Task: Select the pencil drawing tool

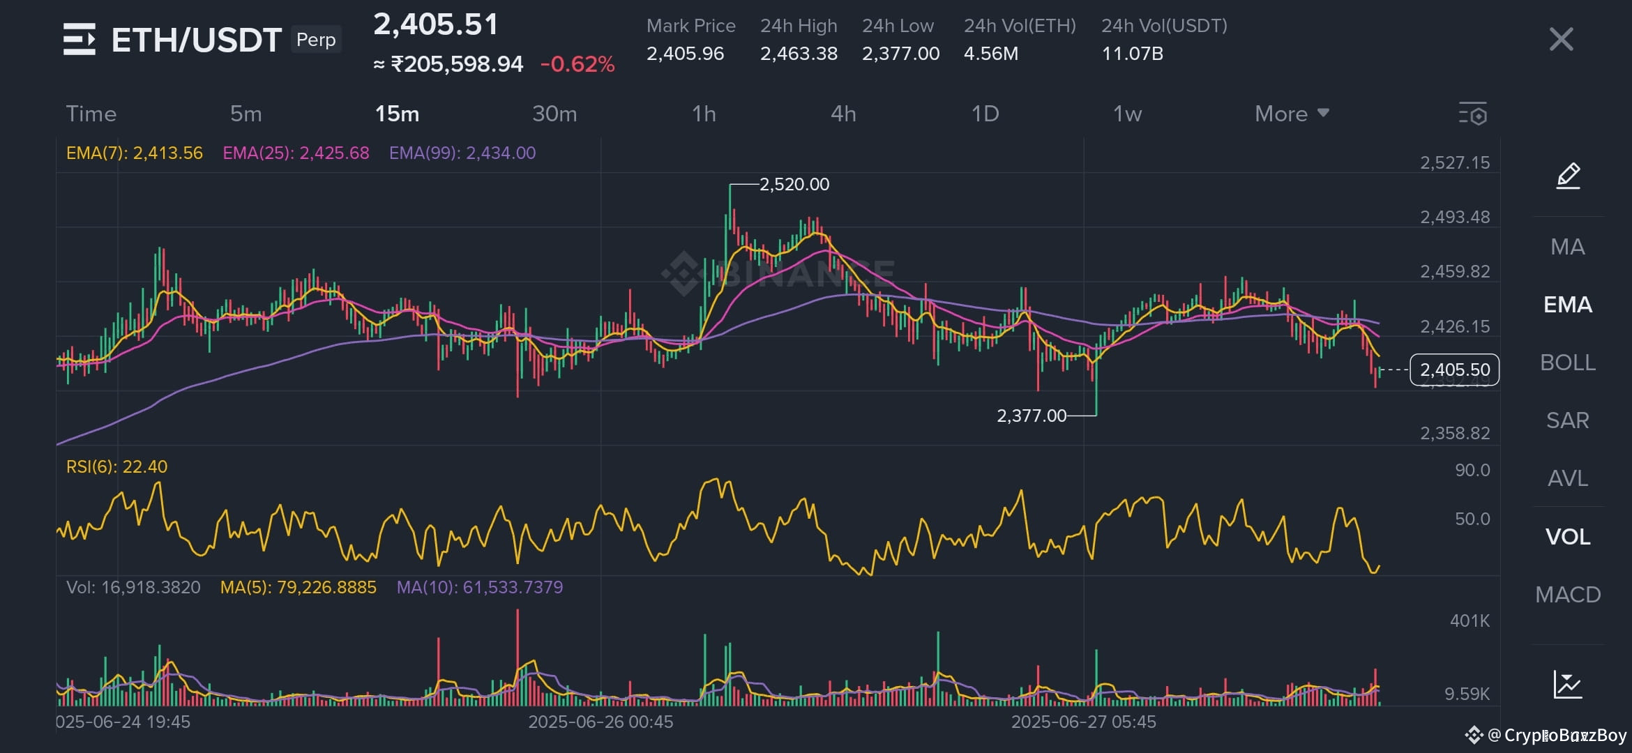Action: (1568, 176)
